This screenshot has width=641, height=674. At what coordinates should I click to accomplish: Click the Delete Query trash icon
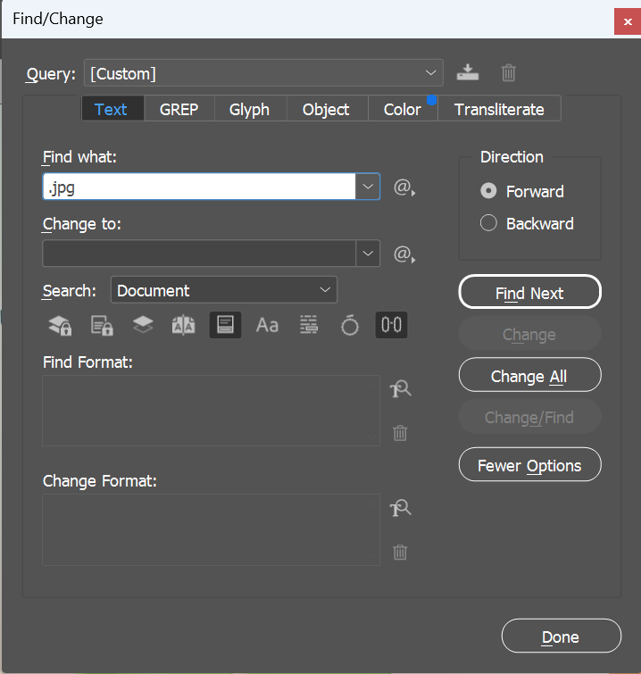(x=508, y=73)
